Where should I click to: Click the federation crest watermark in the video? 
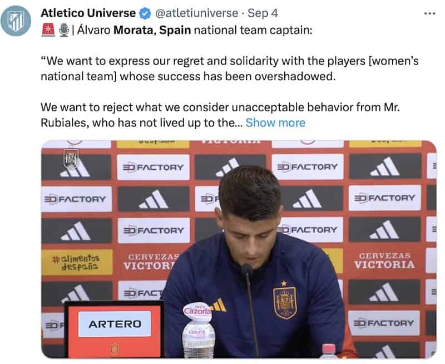click(x=71, y=159)
